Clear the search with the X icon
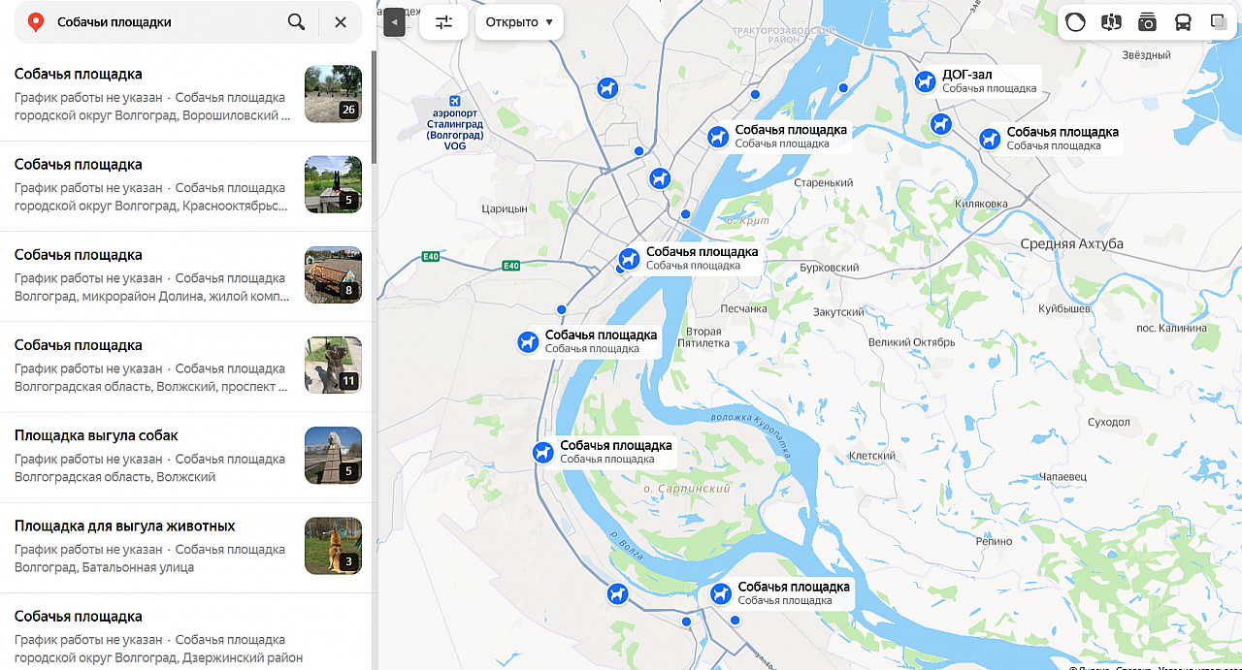 coord(341,21)
